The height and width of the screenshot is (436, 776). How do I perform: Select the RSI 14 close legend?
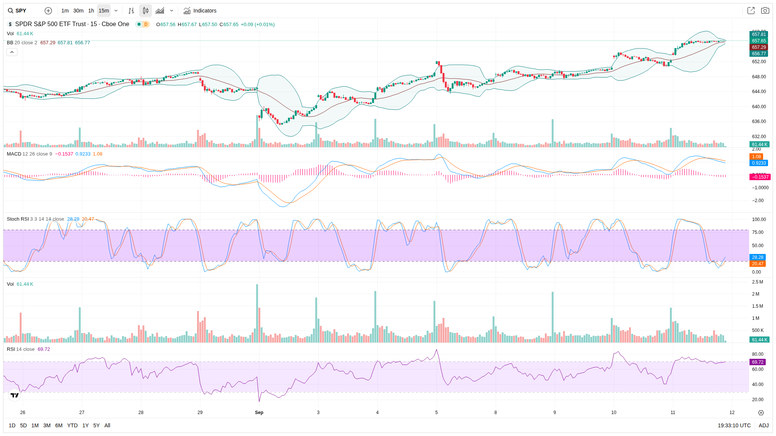pyautogui.click(x=20, y=349)
